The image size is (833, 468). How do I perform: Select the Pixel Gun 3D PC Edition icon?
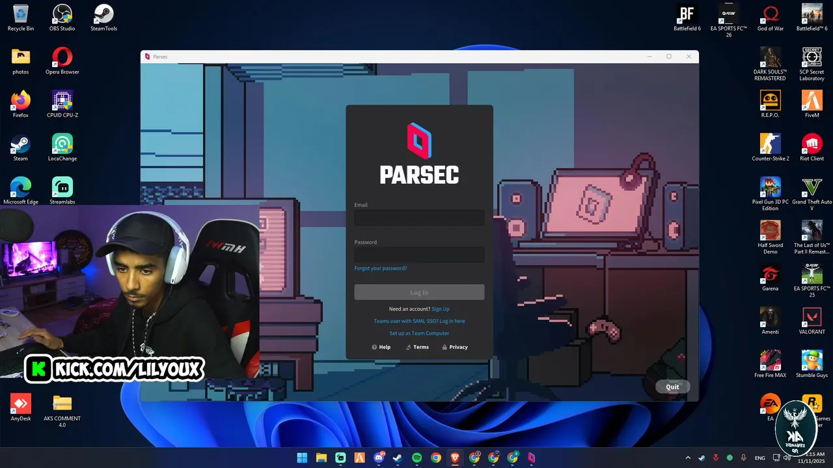(771, 194)
